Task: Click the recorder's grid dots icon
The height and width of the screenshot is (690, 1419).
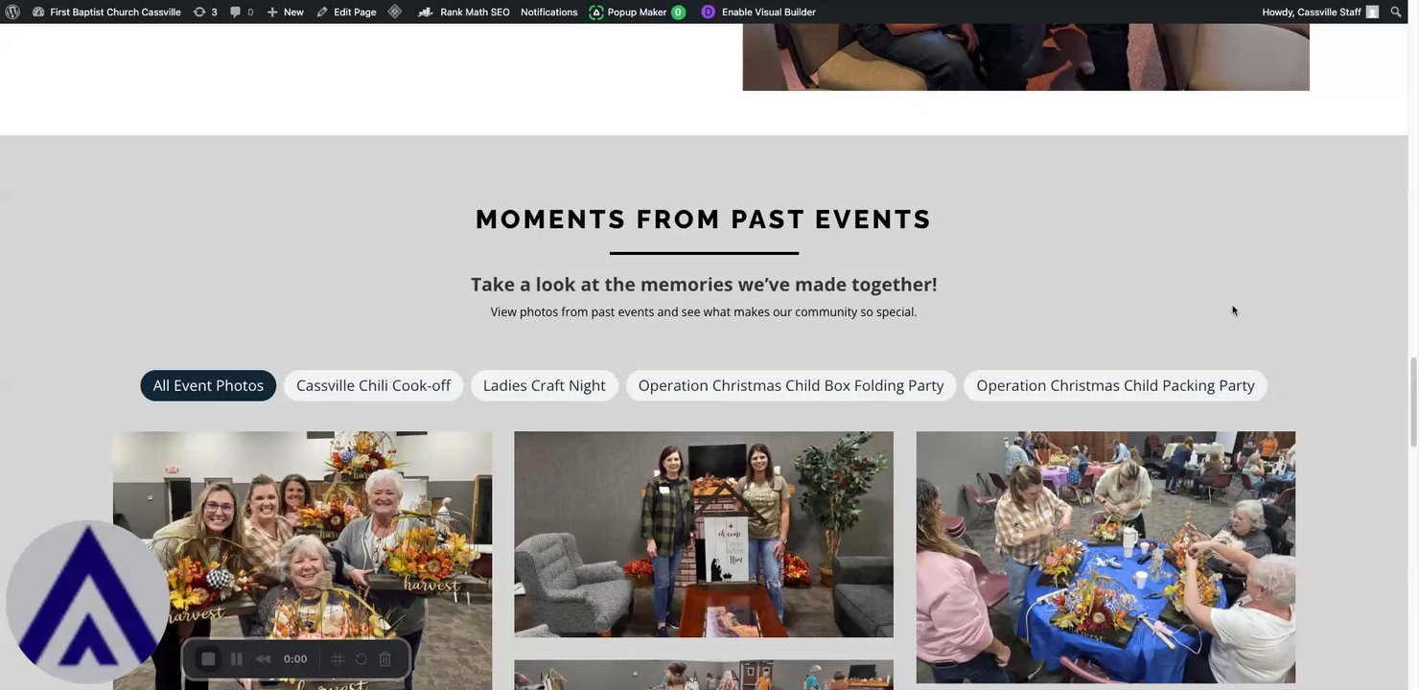Action: coord(337,659)
